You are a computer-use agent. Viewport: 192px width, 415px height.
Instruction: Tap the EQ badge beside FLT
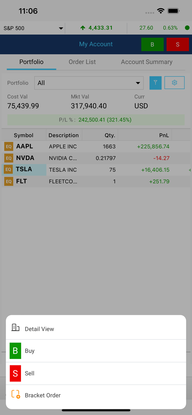[9, 181]
